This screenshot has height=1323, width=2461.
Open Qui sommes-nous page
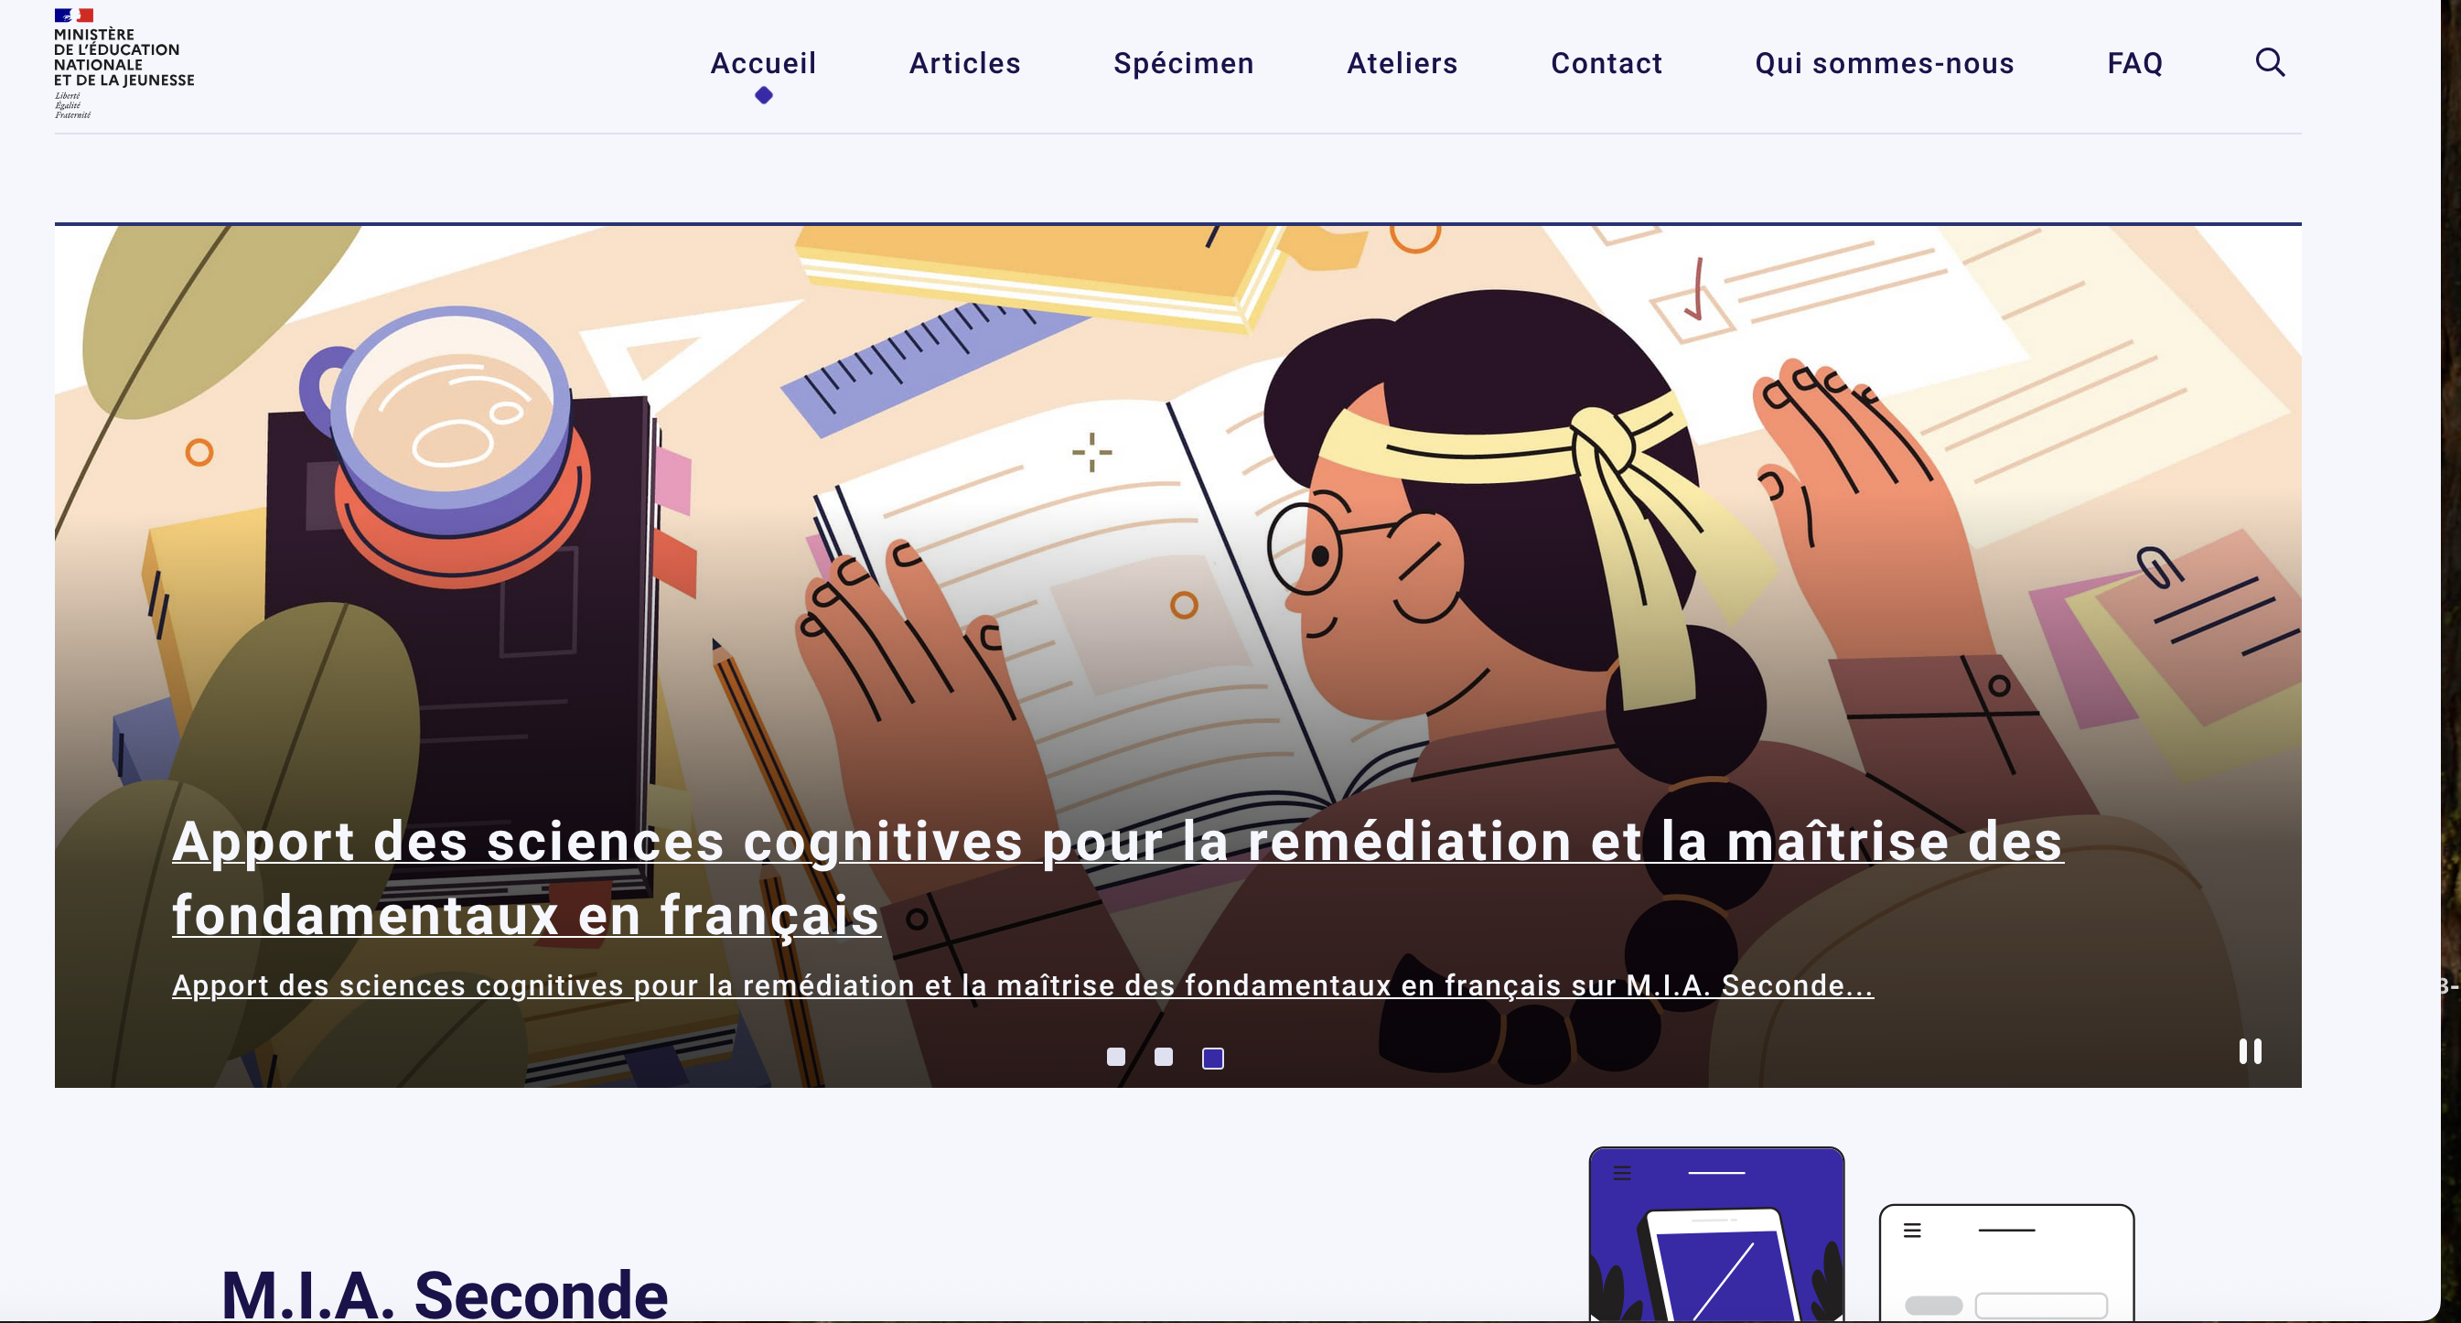click(x=1885, y=63)
